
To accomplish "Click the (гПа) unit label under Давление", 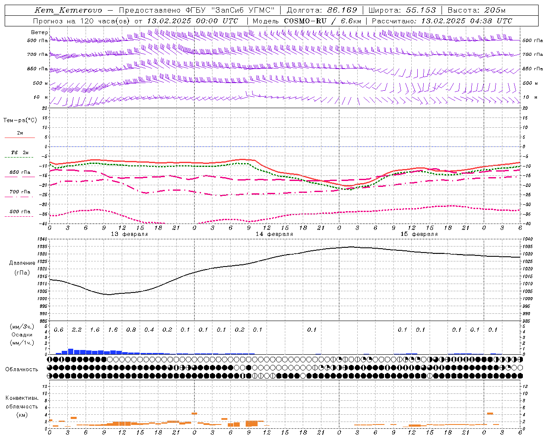I will click(22, 273).
